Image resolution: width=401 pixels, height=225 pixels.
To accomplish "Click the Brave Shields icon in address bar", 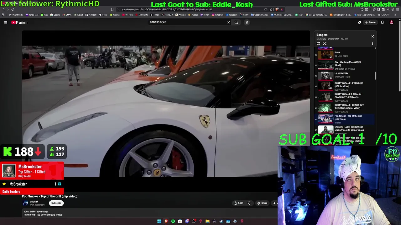I will pos(277,9).
